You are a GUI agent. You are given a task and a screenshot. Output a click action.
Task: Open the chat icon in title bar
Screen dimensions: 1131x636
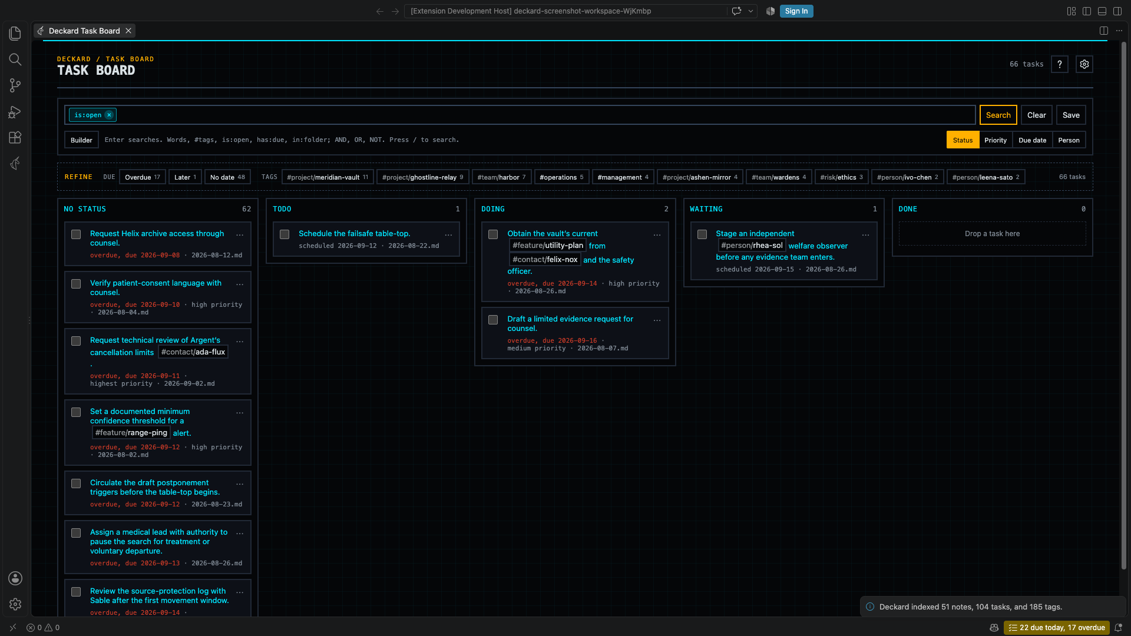click(736, 11)
